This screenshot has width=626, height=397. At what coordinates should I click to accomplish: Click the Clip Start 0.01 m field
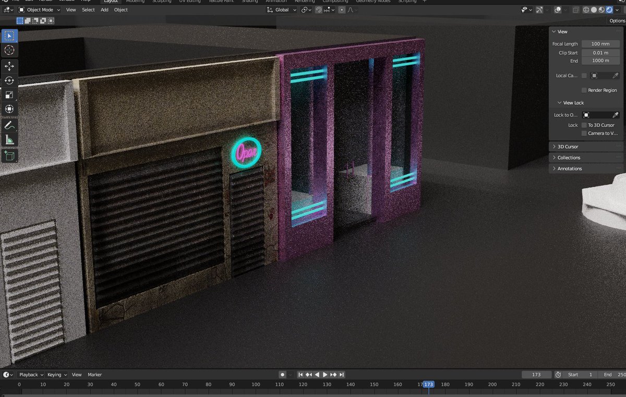600,53
